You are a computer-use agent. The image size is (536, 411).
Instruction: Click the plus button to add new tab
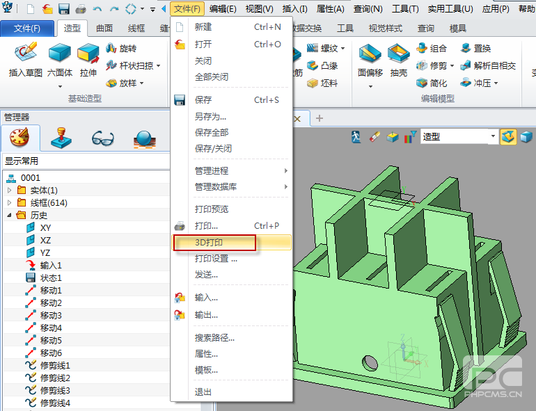tap(320, 118)
